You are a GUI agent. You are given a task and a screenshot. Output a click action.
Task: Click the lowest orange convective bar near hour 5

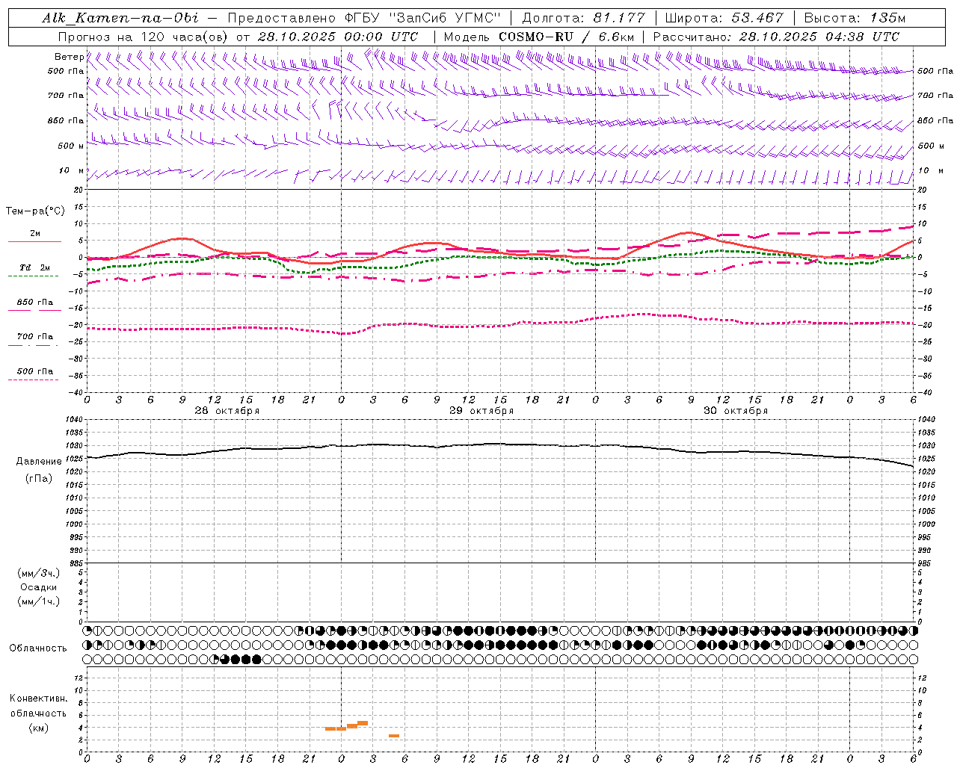(394, 736)
